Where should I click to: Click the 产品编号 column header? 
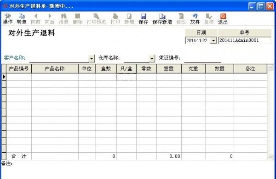(x=19, y=69)
